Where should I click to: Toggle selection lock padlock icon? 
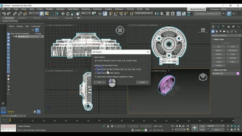point(108,126)
